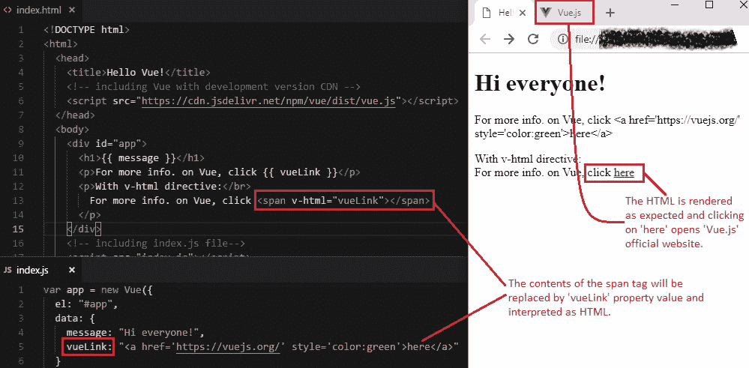Click the Vue logo favicon on Vue.js tab
The width and height of the screenshot is (749, 368).
(547, 13)
